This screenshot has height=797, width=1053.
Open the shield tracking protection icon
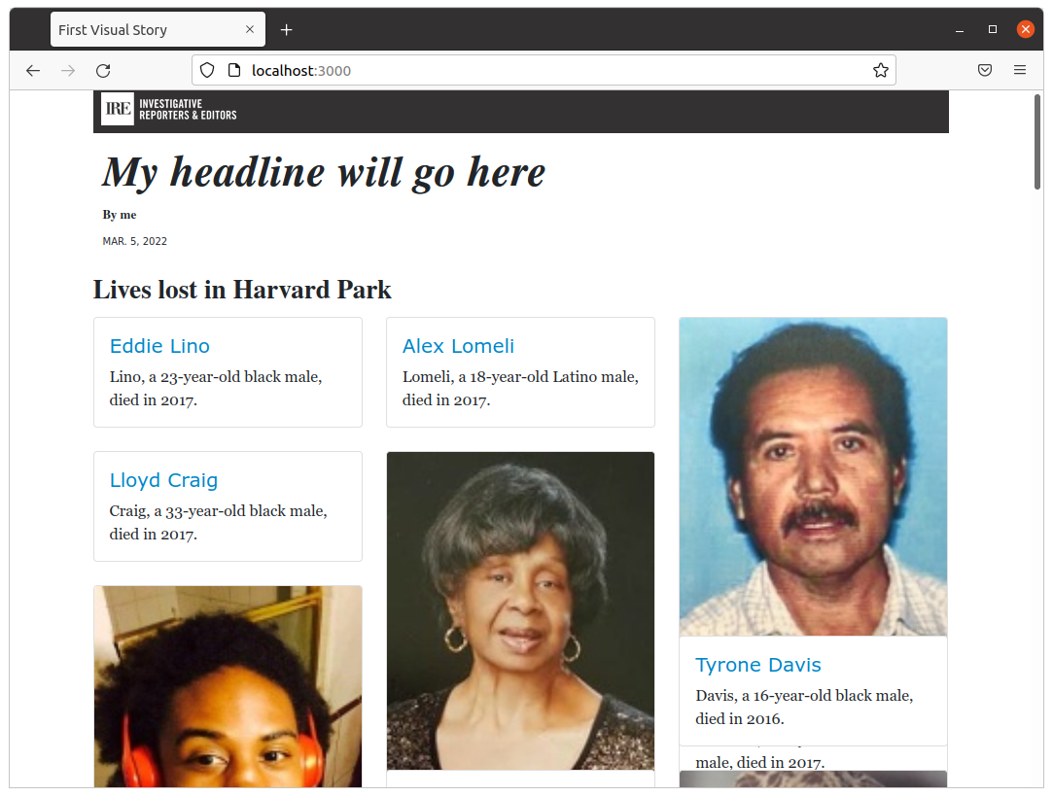tap(207, 71)
